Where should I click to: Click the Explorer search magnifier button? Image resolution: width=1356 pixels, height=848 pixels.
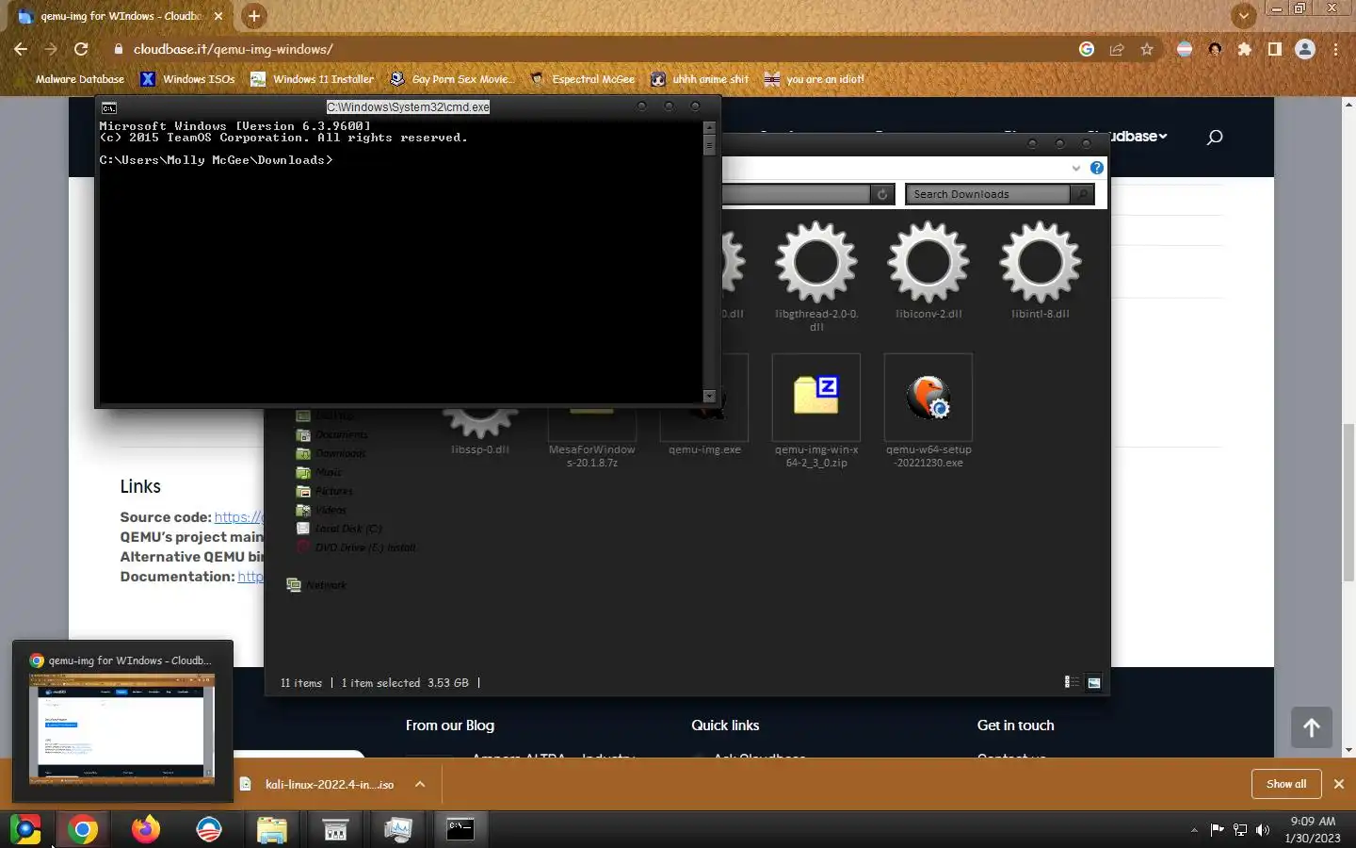(1083, 194)
